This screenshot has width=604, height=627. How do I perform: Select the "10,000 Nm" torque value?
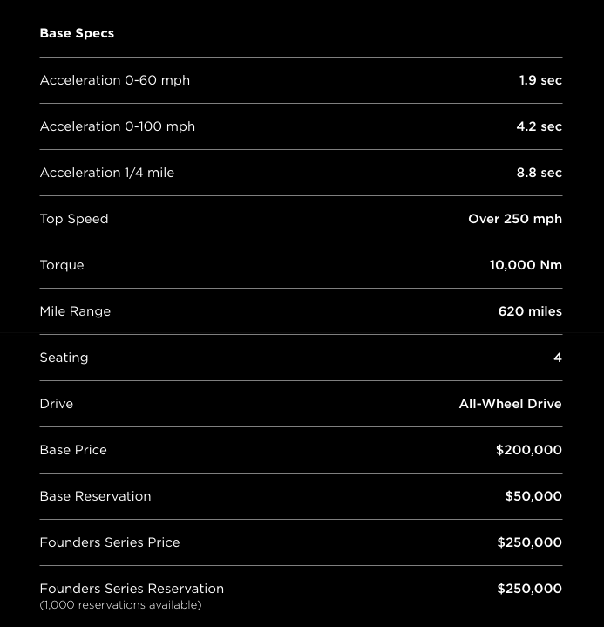tap(526, 265)
